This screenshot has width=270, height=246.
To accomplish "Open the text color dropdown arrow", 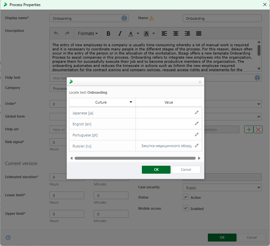I will (138, 34).
